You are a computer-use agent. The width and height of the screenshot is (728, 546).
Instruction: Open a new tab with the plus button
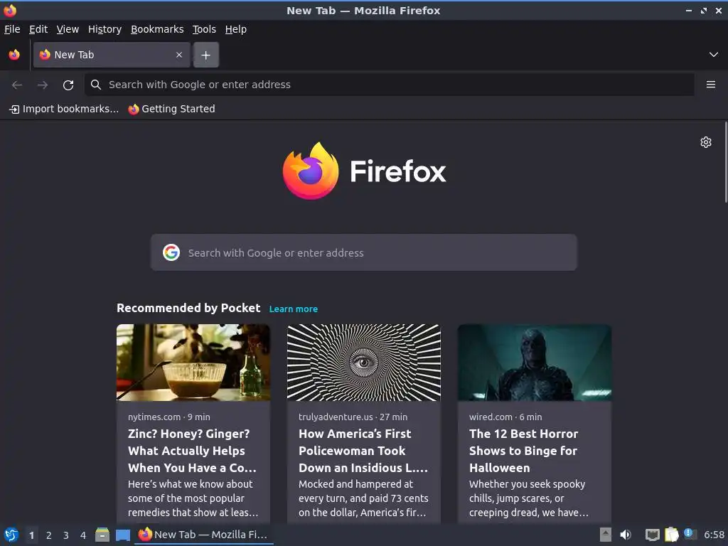click(x=205, y=55)
